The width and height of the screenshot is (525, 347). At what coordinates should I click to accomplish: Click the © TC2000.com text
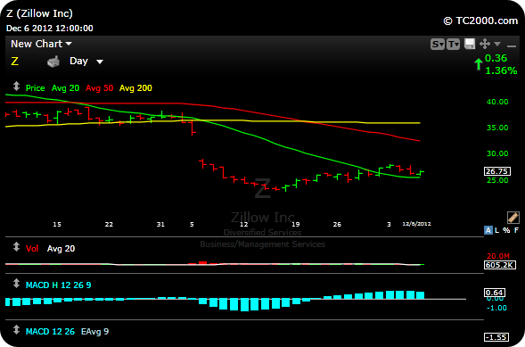click(x=480, y=21)
